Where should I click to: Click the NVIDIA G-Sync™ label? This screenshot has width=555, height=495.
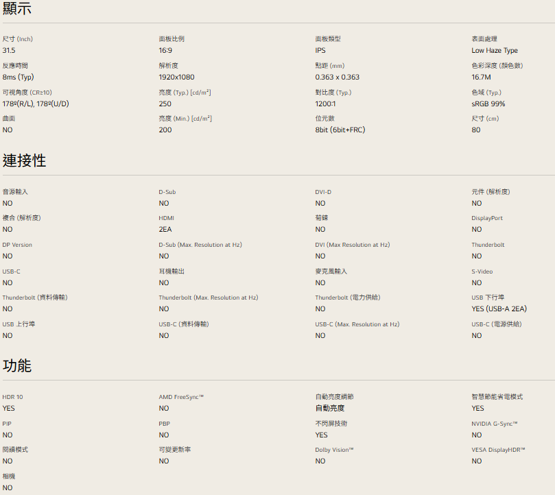(494, 424)
